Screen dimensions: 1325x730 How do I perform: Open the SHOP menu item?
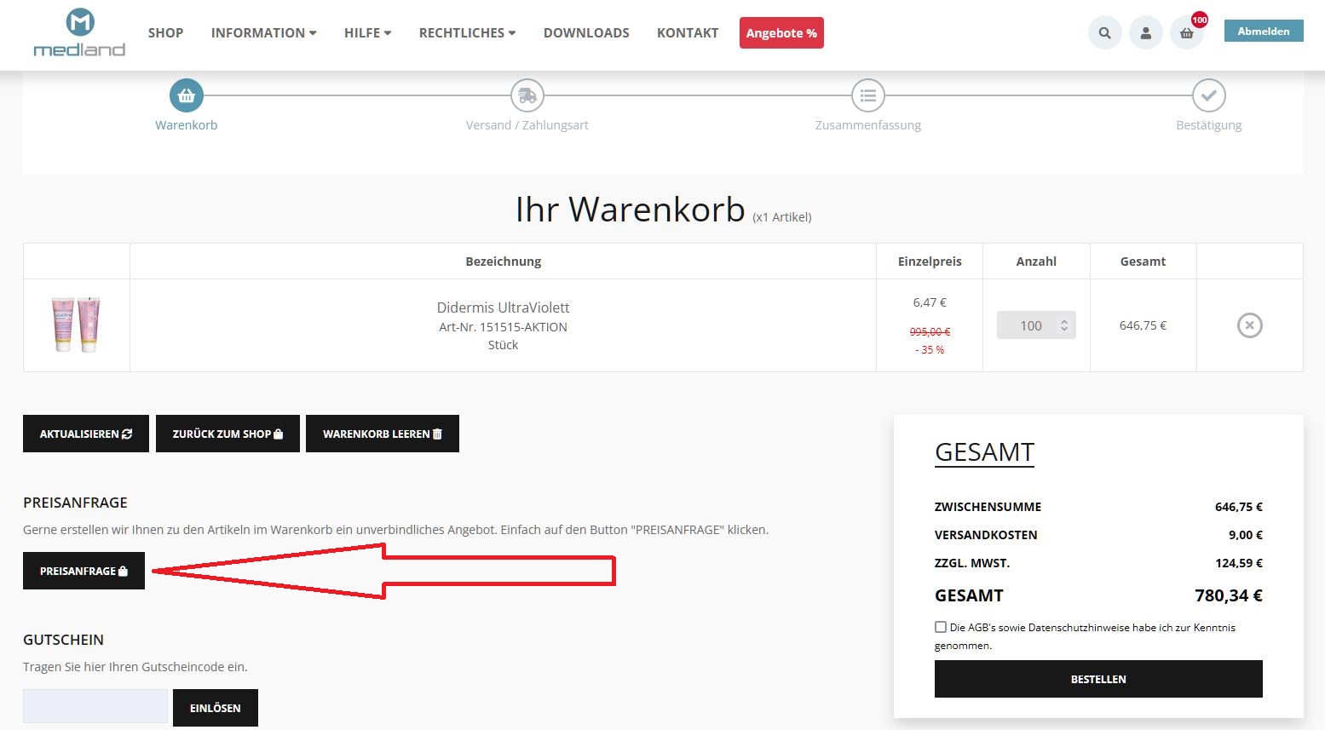tap(165, 33)
